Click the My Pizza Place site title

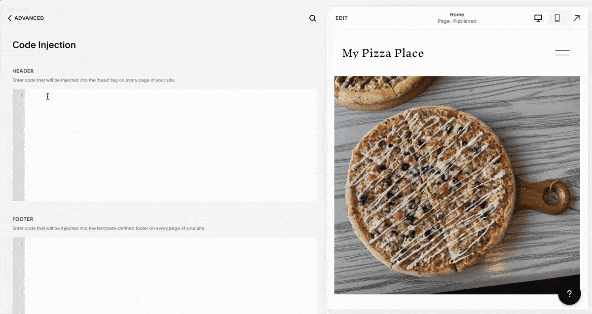pyautogui.click(x=383, y=53)
